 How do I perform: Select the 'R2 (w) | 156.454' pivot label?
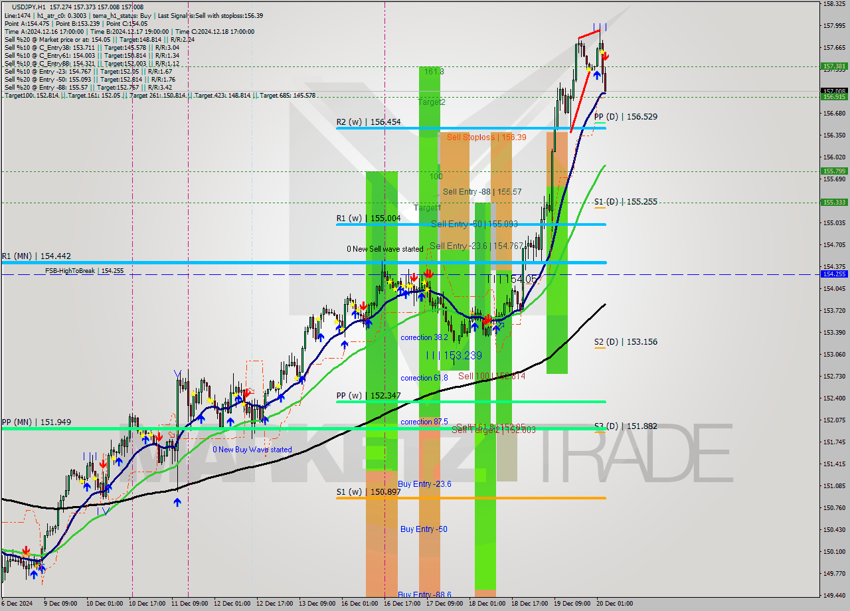click(x=369, y=122)
